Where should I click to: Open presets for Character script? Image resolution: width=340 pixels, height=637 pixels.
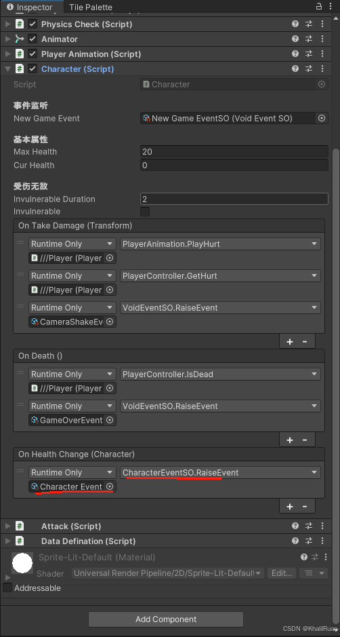click(x=309, y=69)
